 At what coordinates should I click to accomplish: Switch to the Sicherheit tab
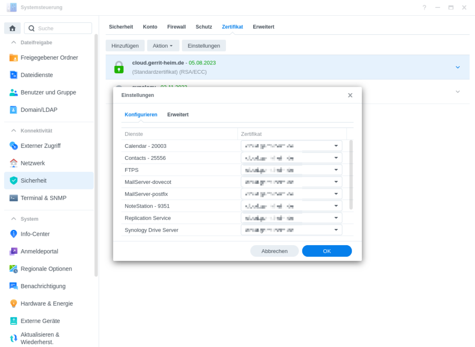(121, 26)
